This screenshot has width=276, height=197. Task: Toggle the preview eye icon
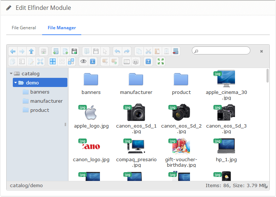click(x=83, y=61)
